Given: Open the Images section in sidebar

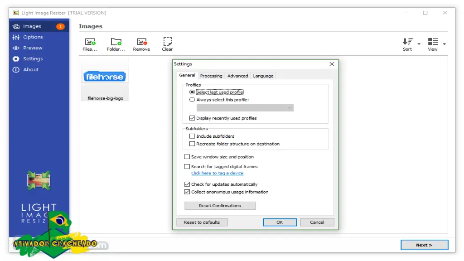Looking at the screenshot, I should 39,26.
